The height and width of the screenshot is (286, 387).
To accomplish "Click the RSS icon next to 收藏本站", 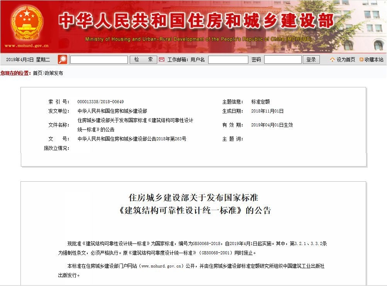I will pyautogui.click(x=362, y=59).
